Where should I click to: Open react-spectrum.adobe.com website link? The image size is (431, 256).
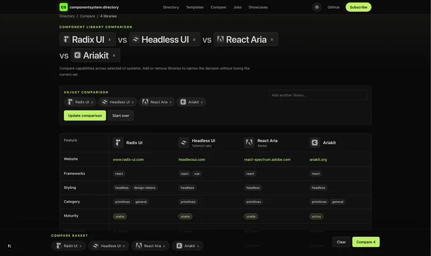click(x=267, y=159)
